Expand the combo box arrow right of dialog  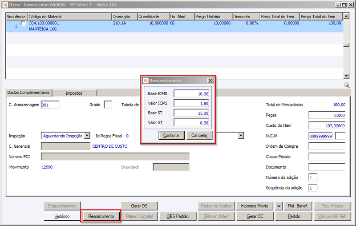pyautogui.click(x=241, y=136)
